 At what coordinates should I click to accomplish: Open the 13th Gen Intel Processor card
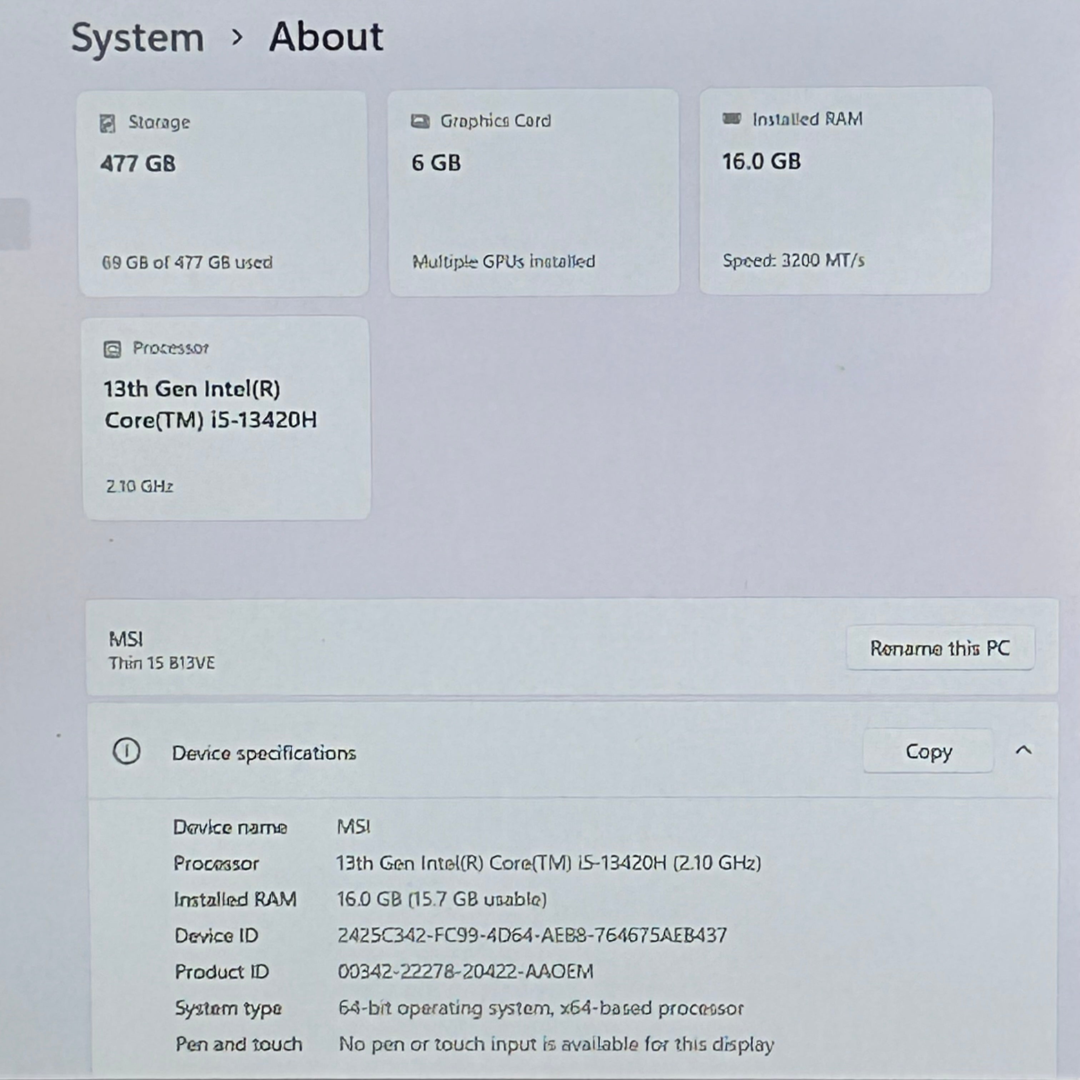[x=226, y=418]
